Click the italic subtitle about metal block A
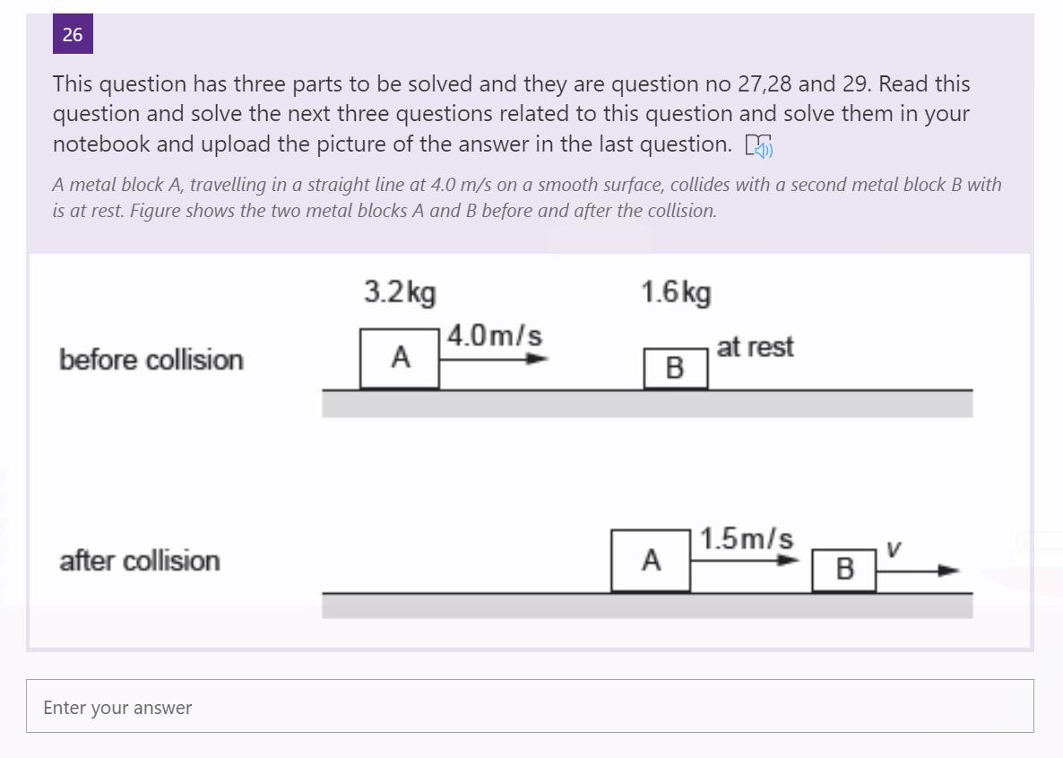 (527, 197)
